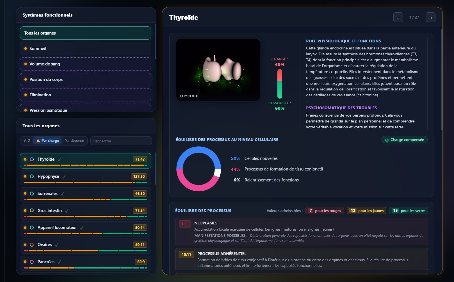The image size is (454, 282).
Task: Click the checkmark next to Gros intestin
Action: point(67,211)
